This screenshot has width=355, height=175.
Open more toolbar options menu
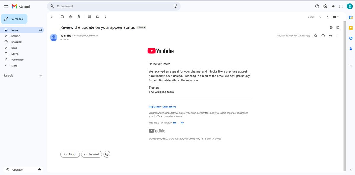105,17
